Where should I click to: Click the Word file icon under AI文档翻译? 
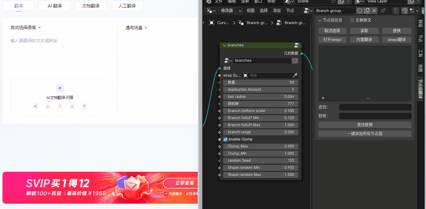click(35, 106)
